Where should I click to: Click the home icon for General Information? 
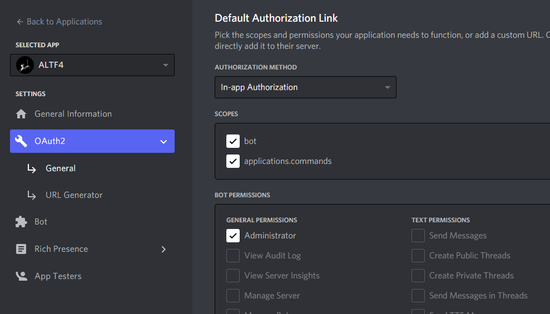point(21,114)
